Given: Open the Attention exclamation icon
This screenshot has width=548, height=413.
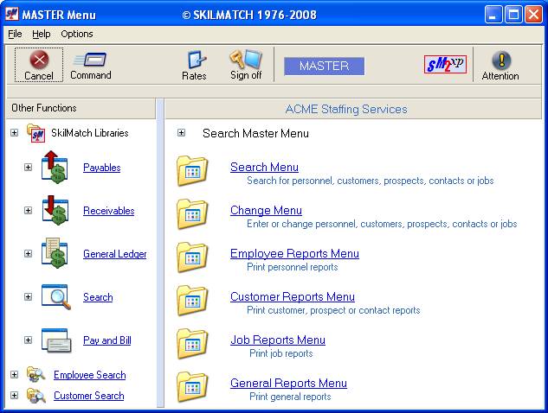Looking at the screenshot, I should pos(501,60).
